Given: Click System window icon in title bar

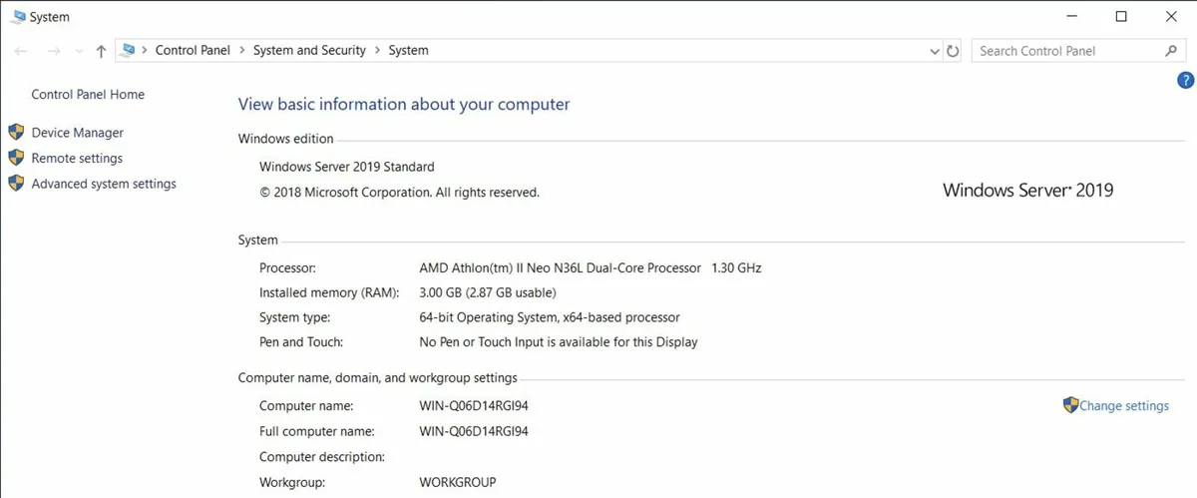Looking at the screenshot, I should 18,17.
